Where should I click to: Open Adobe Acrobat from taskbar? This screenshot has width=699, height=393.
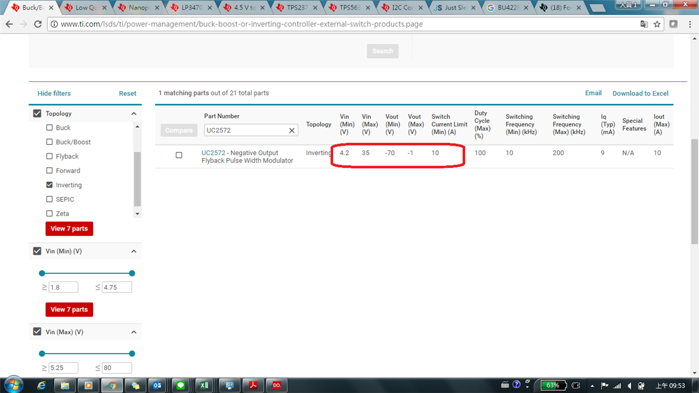pyautogui.click(x=253, y=386)
